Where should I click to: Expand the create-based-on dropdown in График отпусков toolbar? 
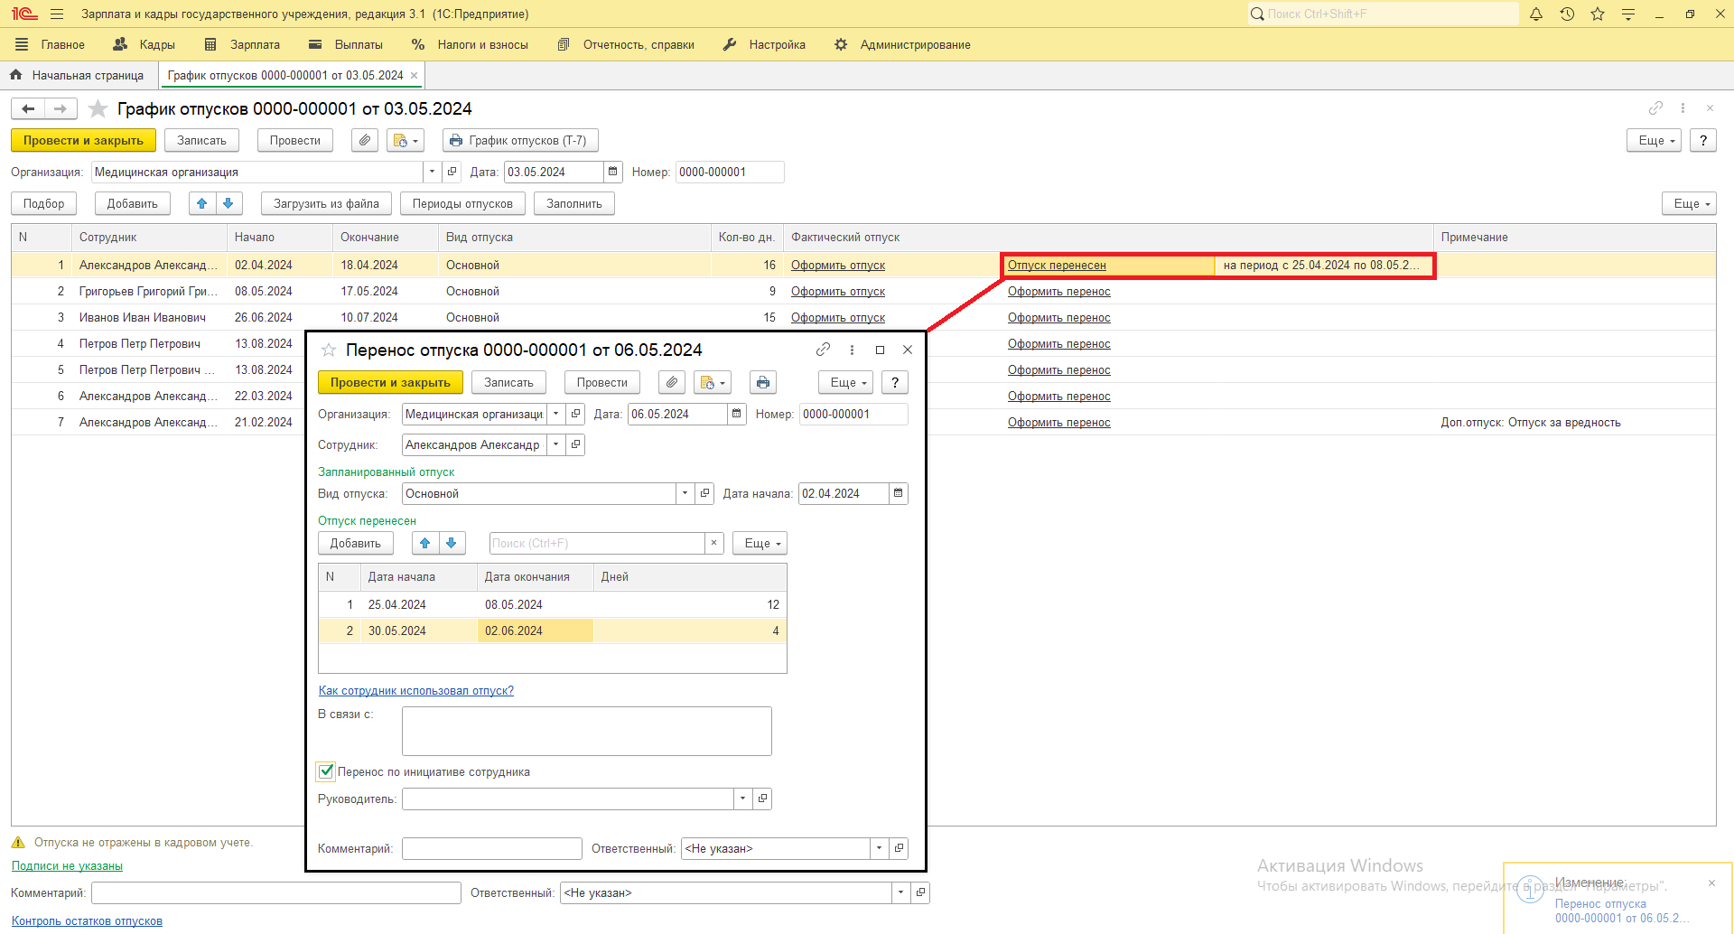click(x=406, y=141)
